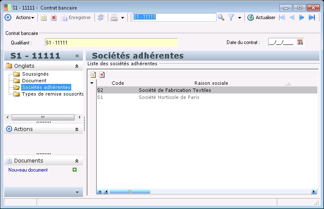This screenshot has width=324, height=209.
Task: Go to the next record
Action: point(302,17)
